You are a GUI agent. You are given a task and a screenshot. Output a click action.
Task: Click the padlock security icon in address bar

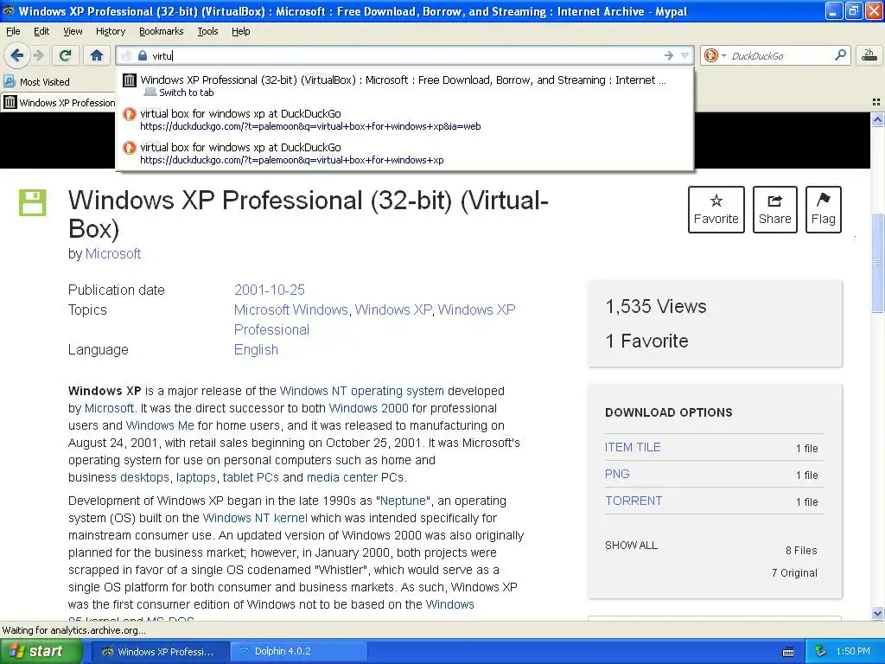pos(143,55)
